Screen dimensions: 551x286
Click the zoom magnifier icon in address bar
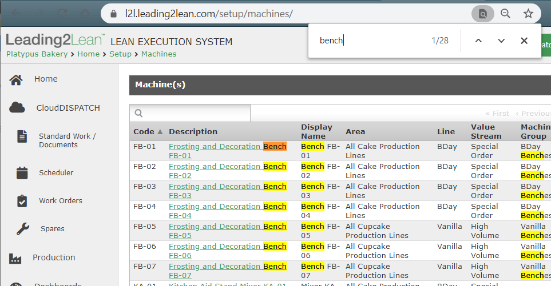pos(505,14)
